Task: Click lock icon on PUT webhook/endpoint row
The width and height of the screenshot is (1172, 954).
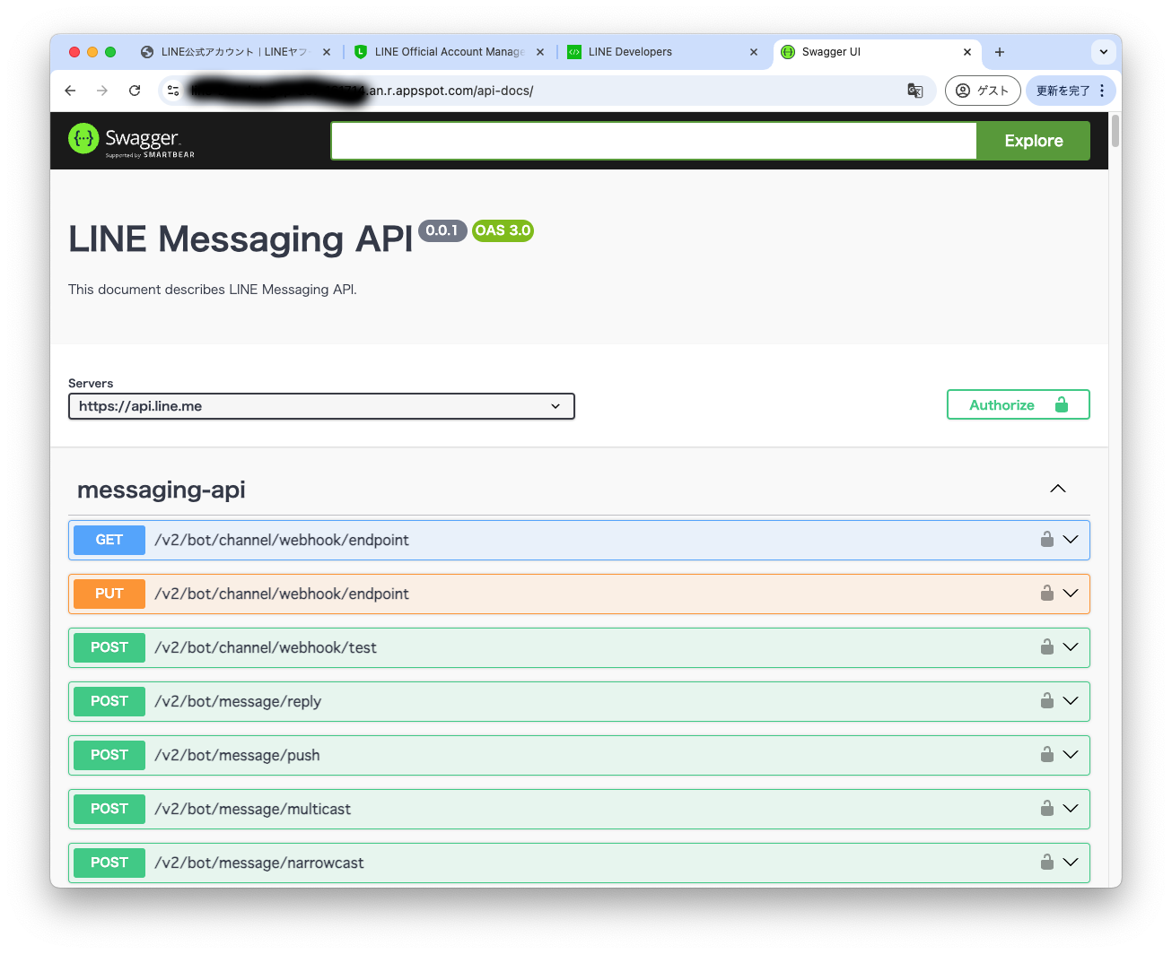Action: point(1046,593)
